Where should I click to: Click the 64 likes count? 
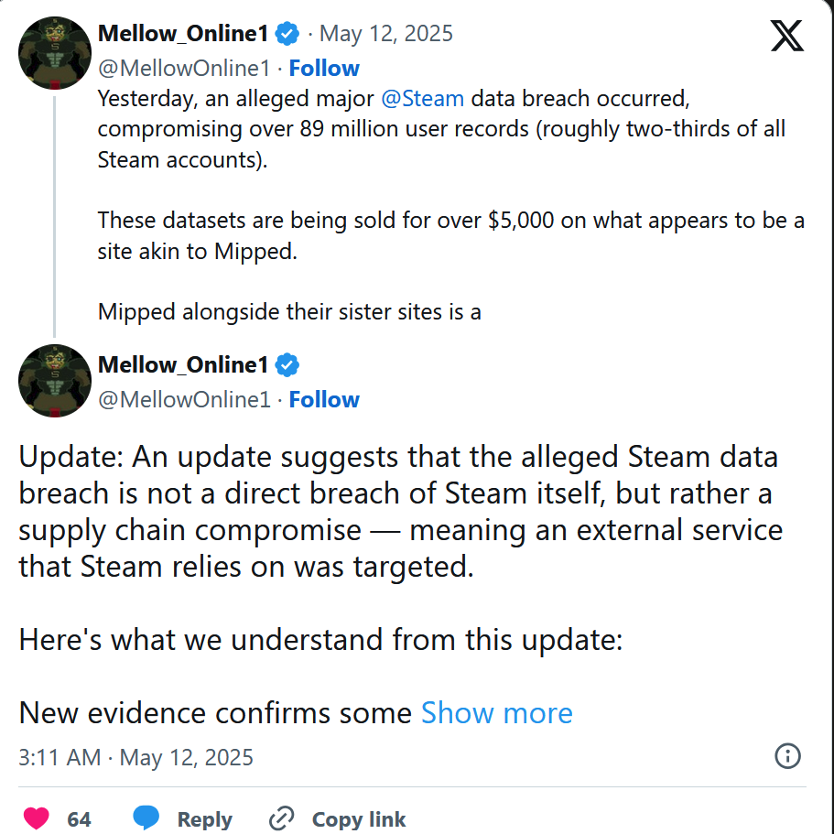tap(80, 819)
